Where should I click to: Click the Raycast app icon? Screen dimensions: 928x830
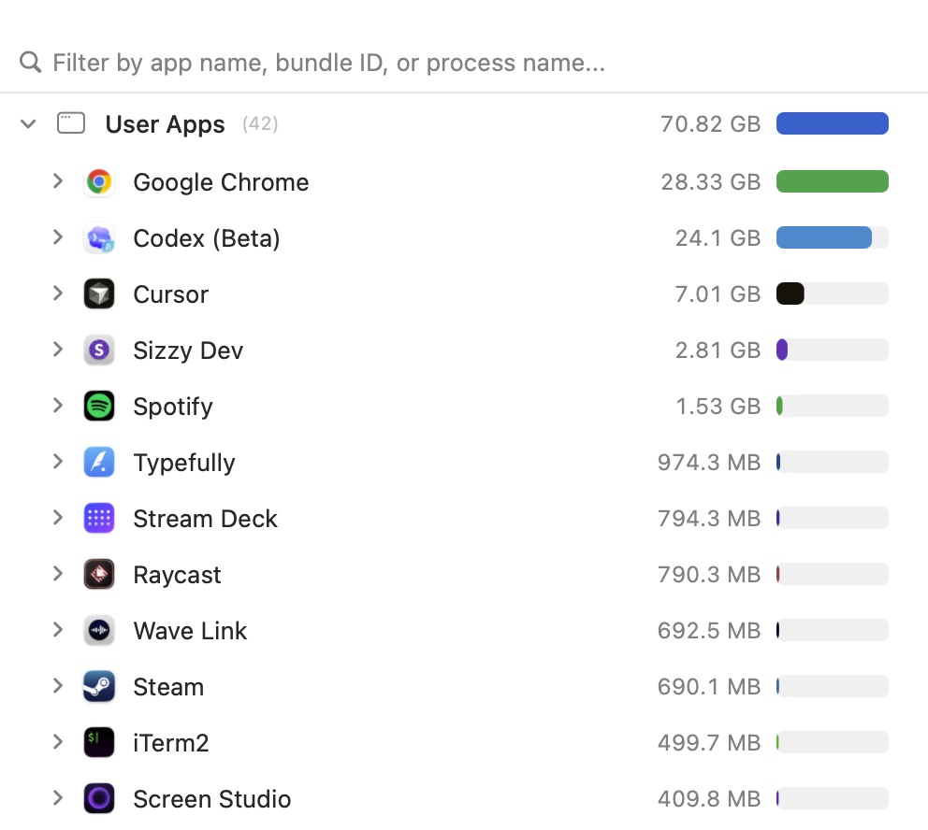(x=99, y=575)
